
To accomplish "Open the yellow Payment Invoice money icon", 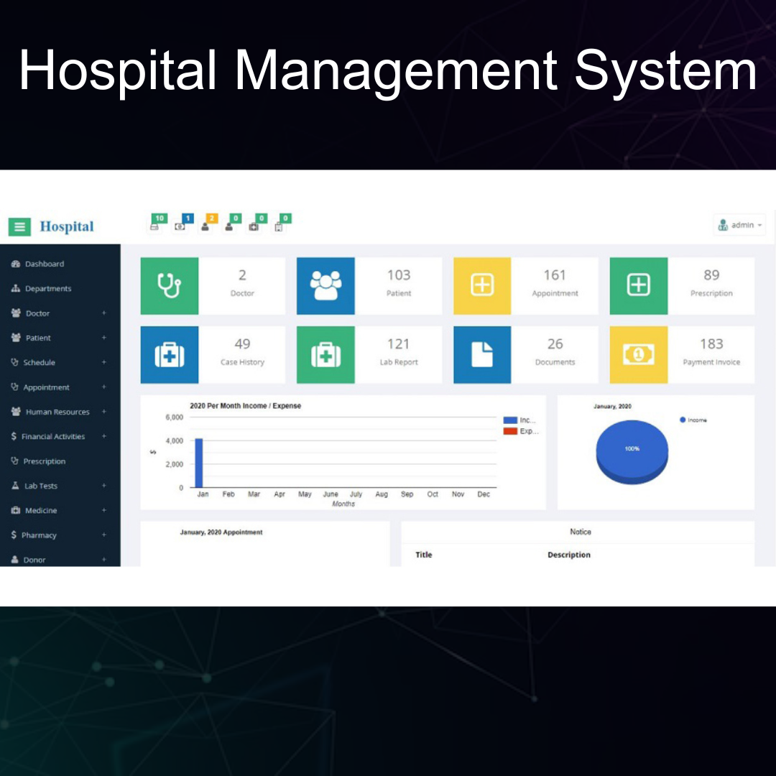I will [638, 355].
